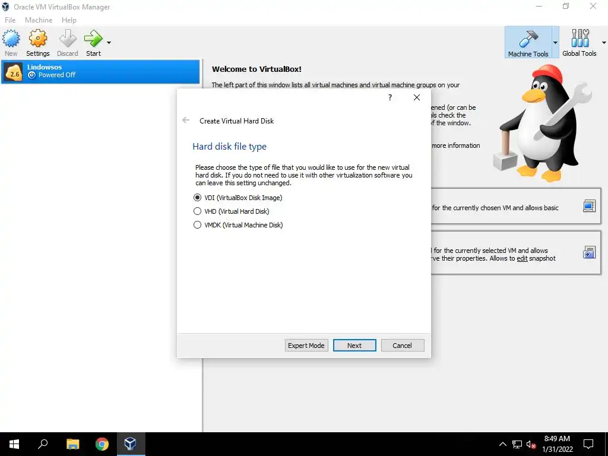Click the Snapshots tool camera icon

(x=589, y=252)
